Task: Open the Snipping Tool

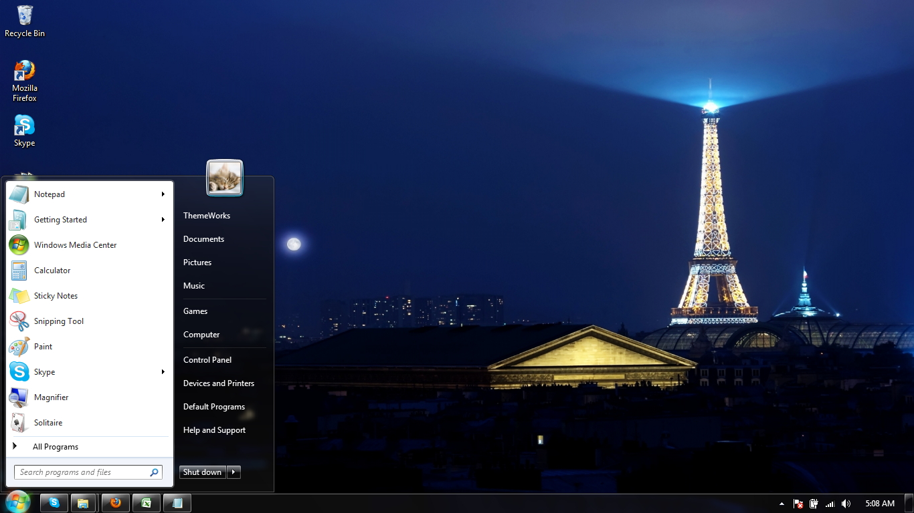Action: pos(58,321)
